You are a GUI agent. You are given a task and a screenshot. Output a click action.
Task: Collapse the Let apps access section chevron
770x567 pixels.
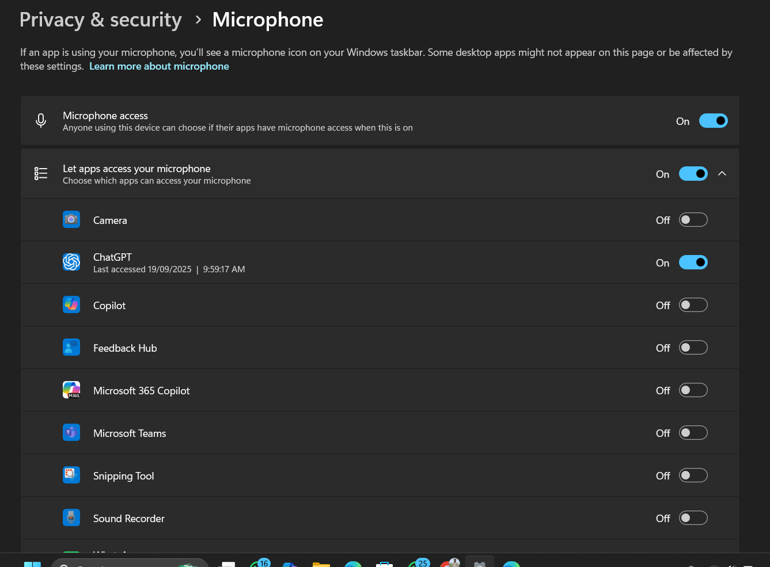coord(722,174)
